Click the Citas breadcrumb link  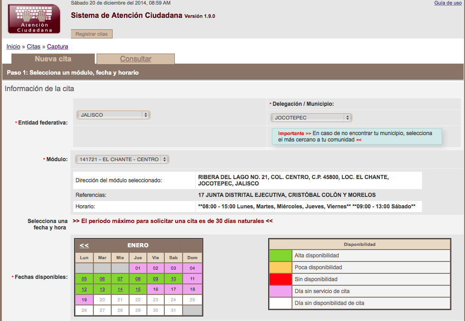click(33, 46)
